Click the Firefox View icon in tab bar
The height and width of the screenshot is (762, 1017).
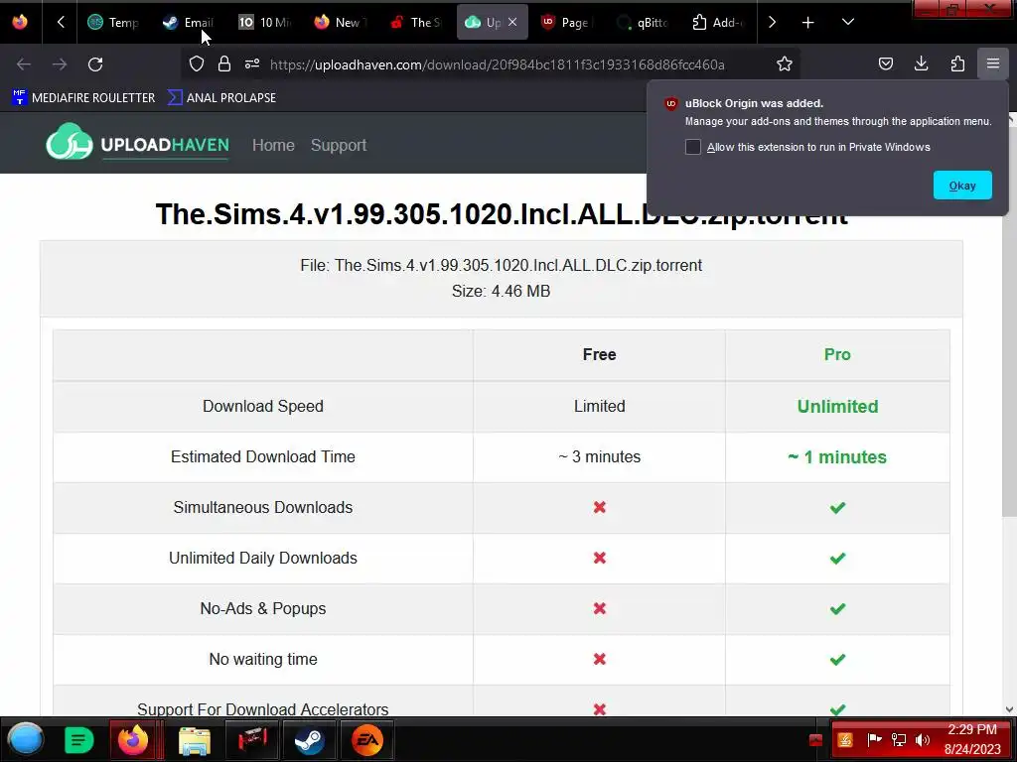[x=20, y=22]
